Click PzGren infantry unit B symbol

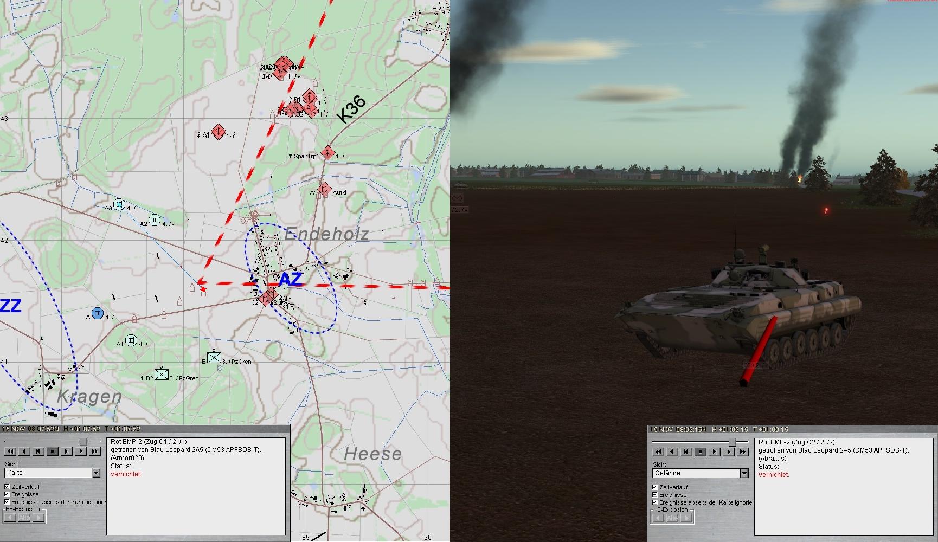(x=214, y=358)
